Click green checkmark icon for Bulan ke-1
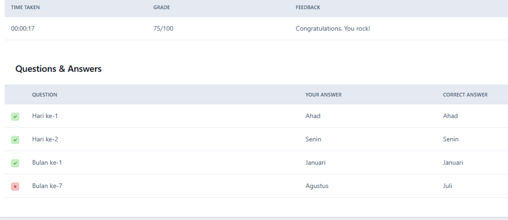Image resolution: width=508 pixels, height=220 pixels. [x=15, y=163]
